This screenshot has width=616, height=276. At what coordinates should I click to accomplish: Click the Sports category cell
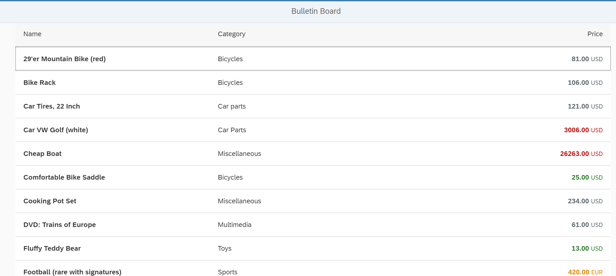tap(228, 272)
